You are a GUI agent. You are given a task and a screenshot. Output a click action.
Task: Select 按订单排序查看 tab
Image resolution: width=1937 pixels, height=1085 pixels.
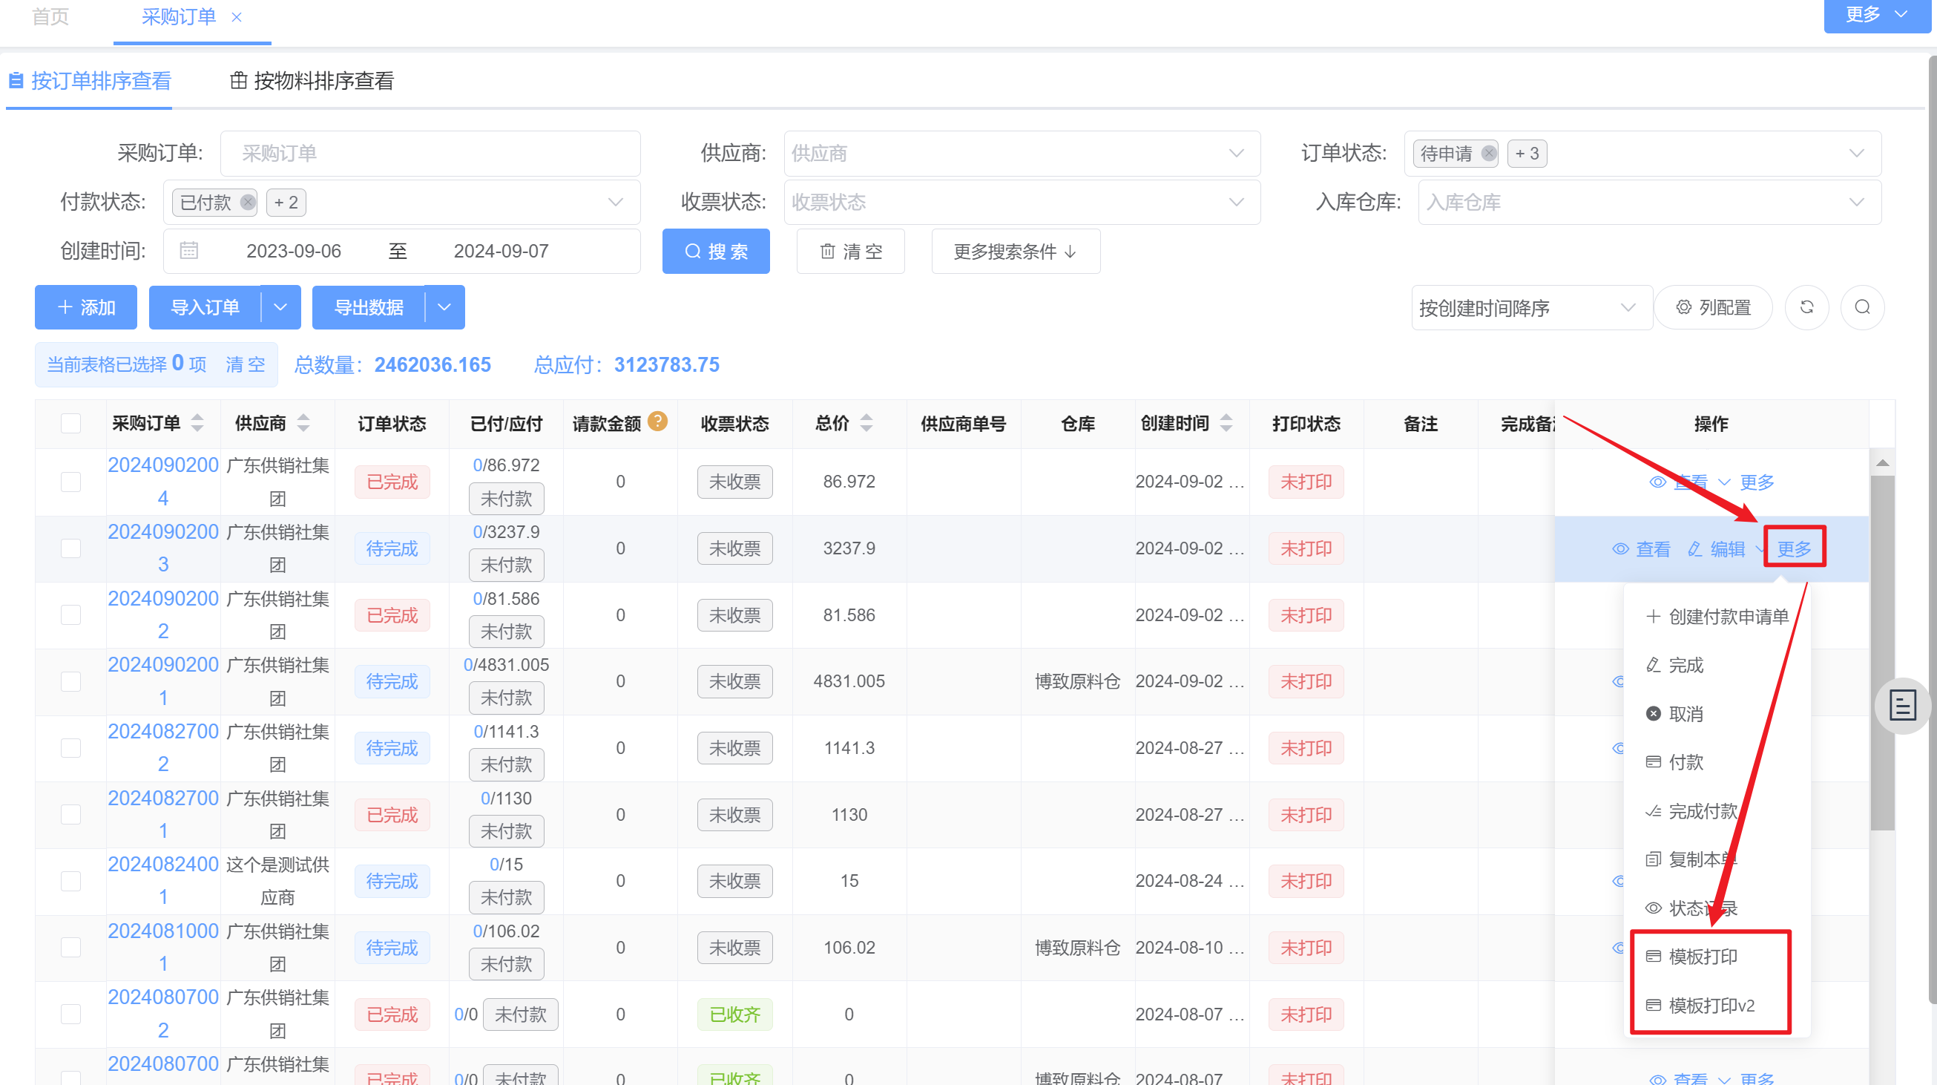pyautogui.click(x=90, y=80)
